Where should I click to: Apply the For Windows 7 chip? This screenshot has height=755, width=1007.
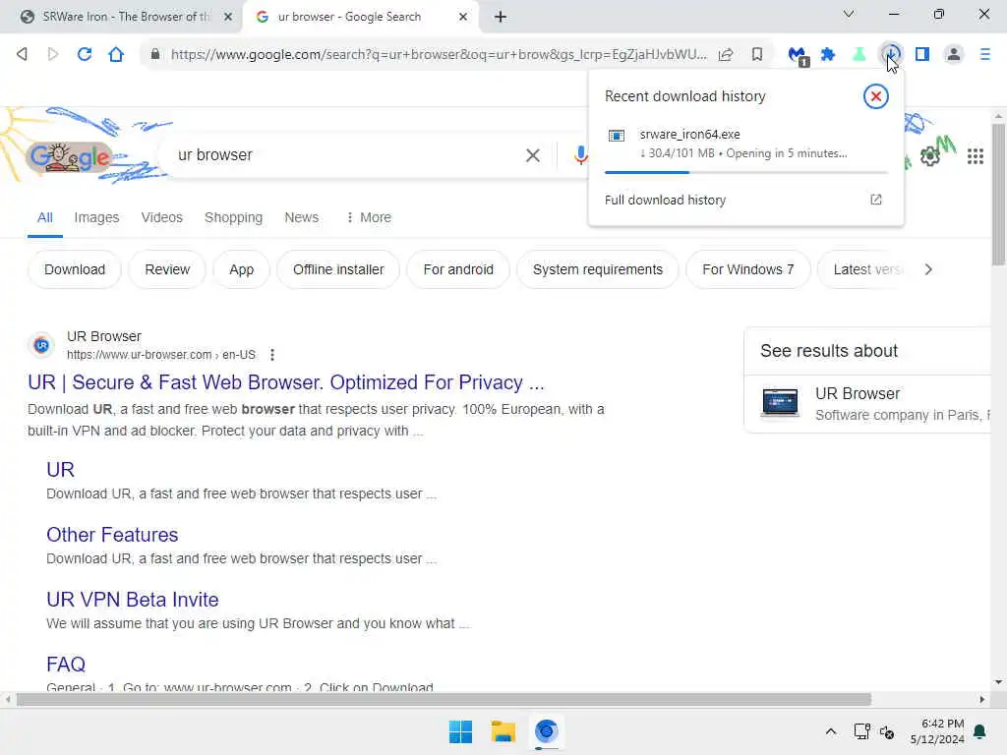(748, 269)
